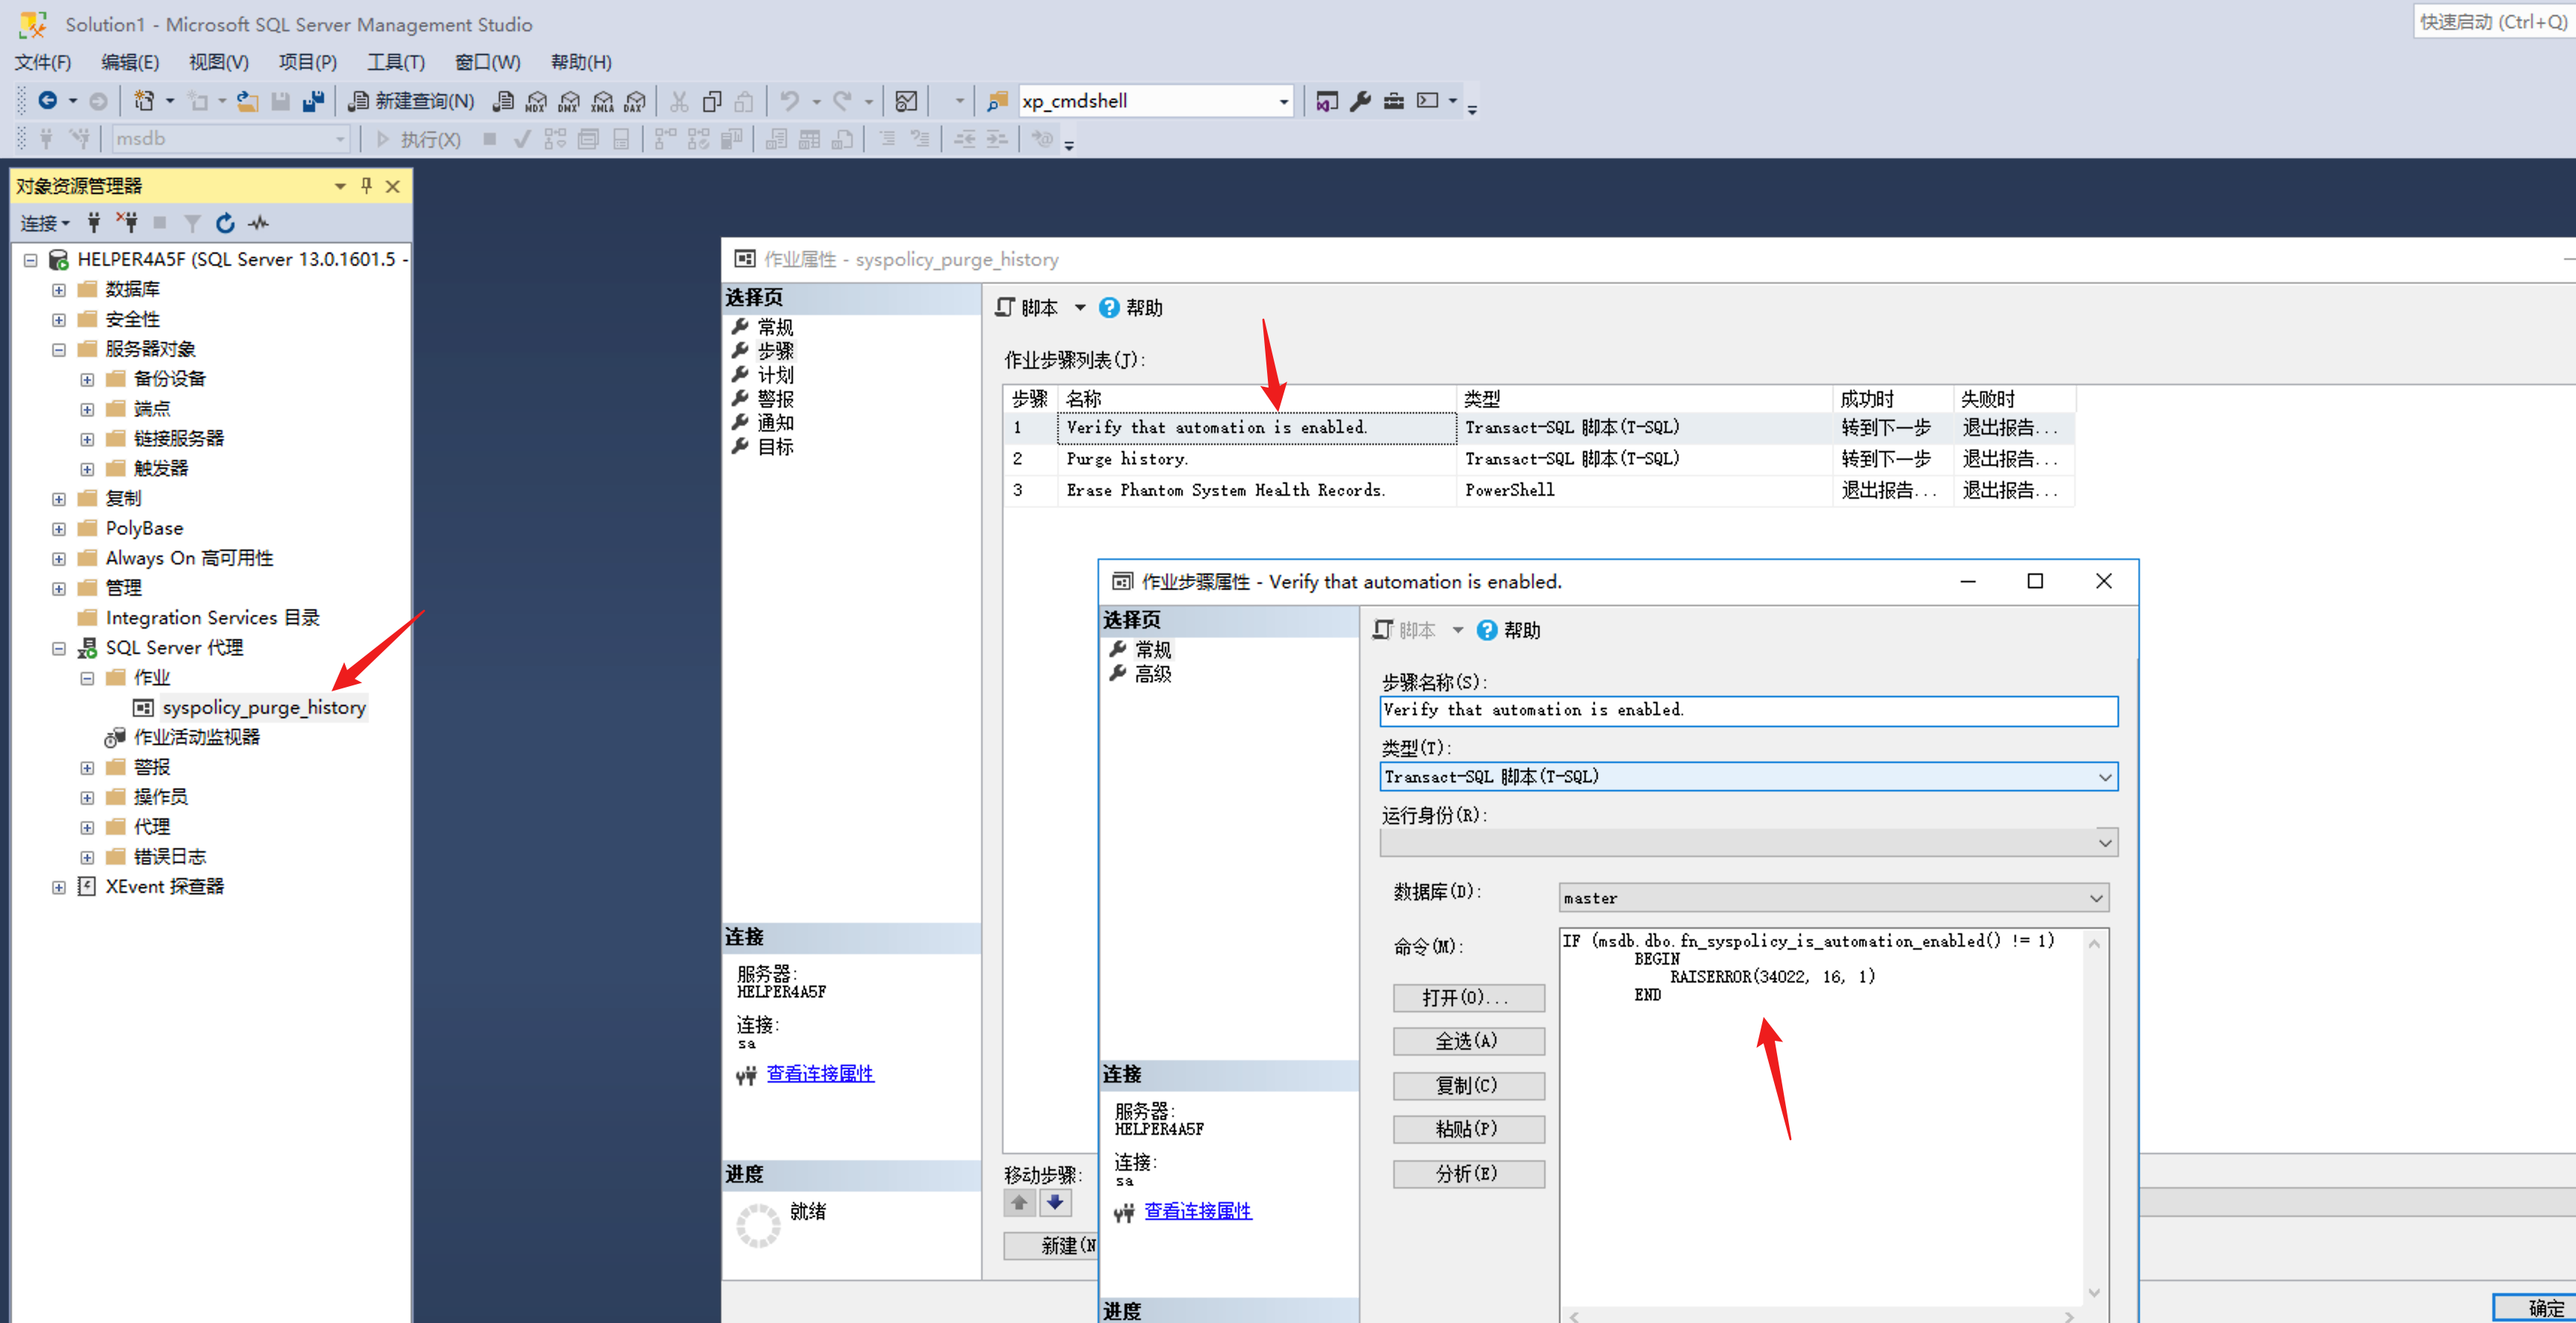
Task: Click the View connection properties link in step dialog
Action: [1197, 1211]
